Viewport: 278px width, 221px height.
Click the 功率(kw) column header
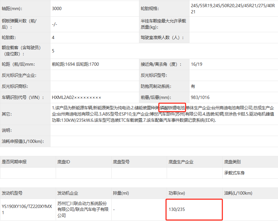click(177, 193)
